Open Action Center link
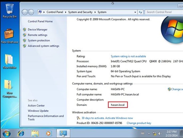 tap(36, 106)
